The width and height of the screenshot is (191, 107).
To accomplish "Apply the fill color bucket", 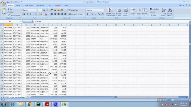I will pyautogui.click(x=41, y=14).
